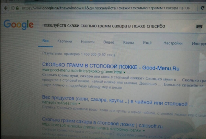Expand the arrow next to calcsoft.ru URL

click(144, 131)
